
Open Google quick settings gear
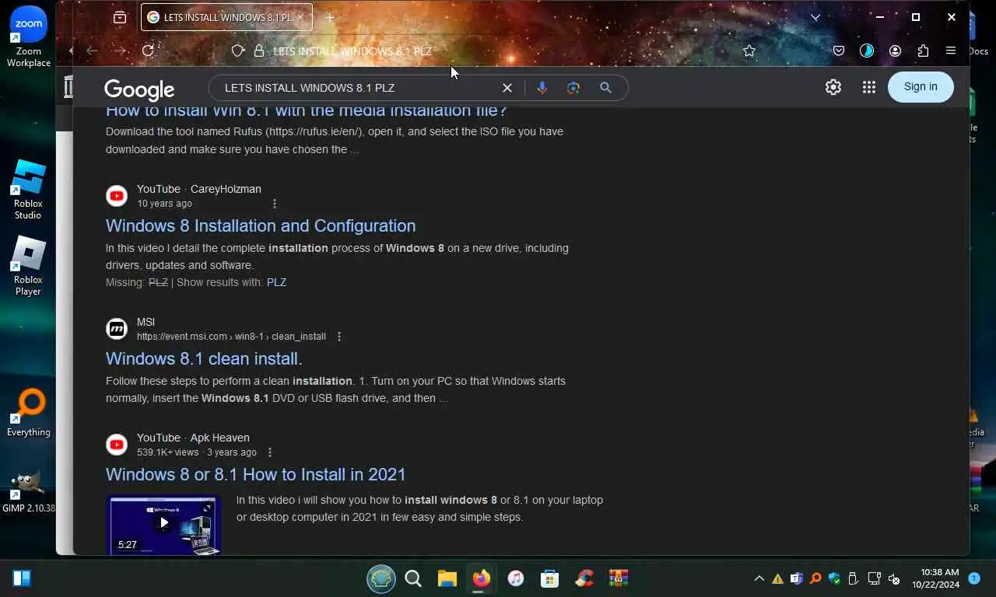(833, 87)
